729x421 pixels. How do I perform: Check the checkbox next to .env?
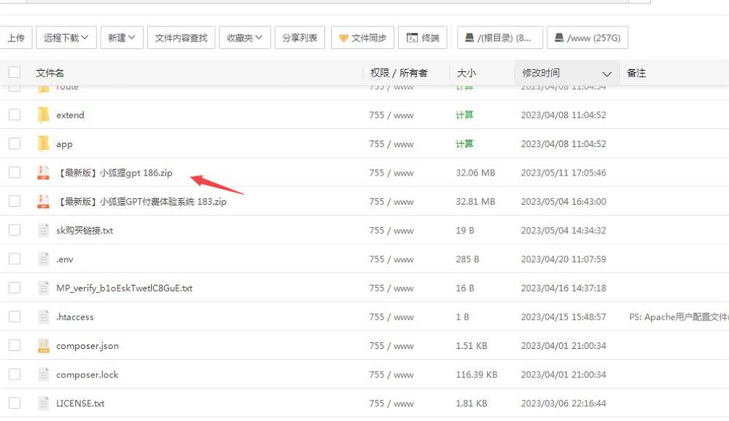click(x=14, y=259)
